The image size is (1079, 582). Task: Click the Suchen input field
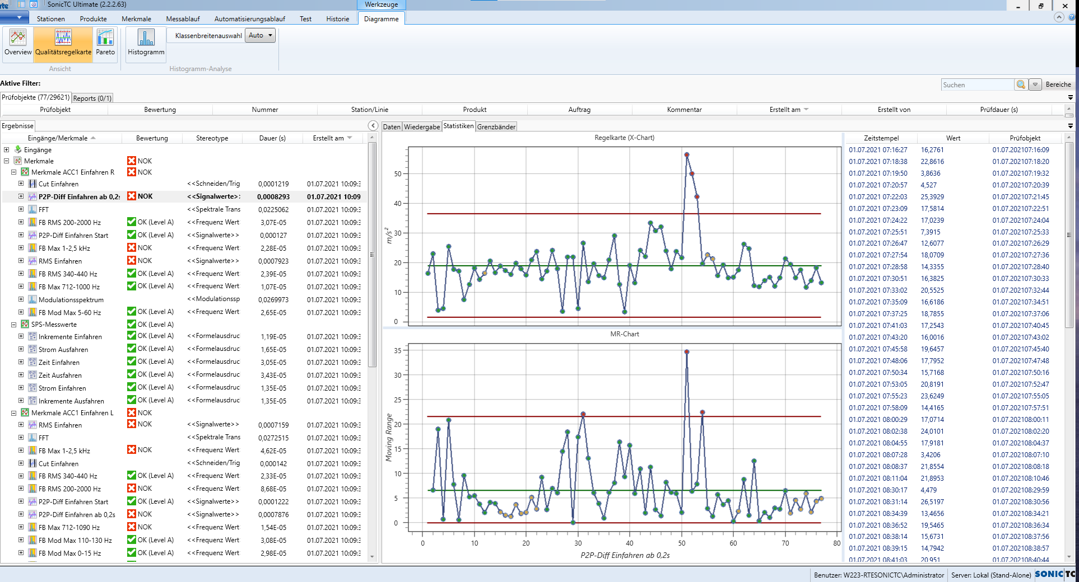pyautogui.click(x=978, y=85)
